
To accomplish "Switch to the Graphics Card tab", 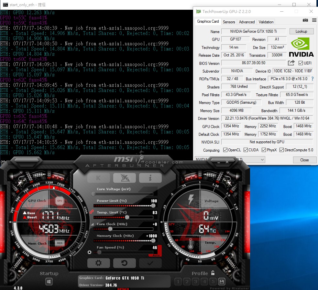I will 208,21.
